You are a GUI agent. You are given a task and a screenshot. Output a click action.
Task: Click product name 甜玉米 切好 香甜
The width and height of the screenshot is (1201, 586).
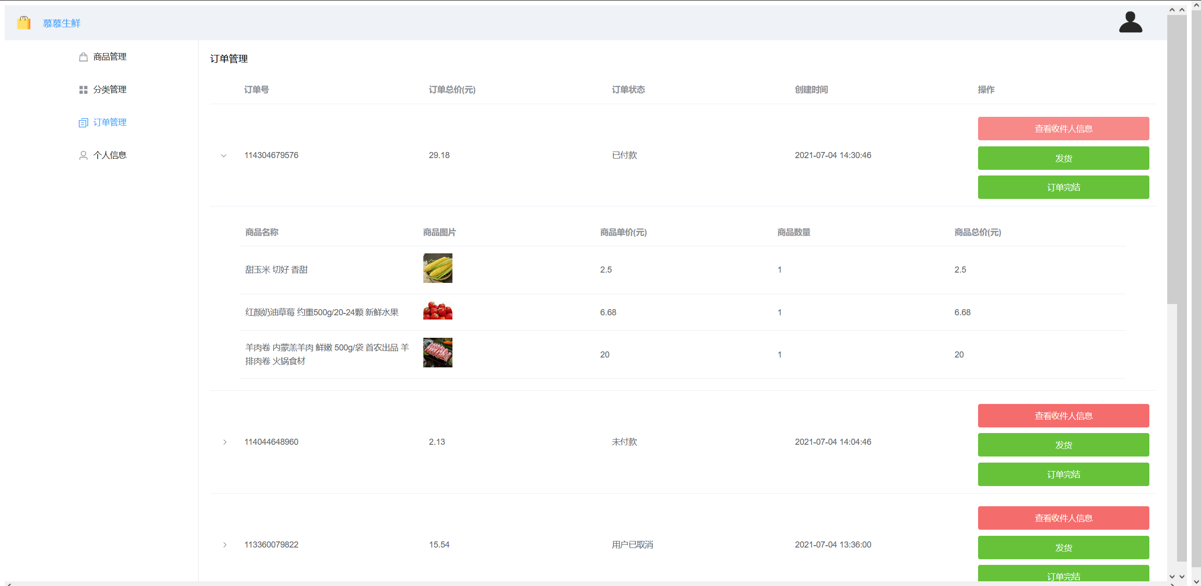point(276,270)
